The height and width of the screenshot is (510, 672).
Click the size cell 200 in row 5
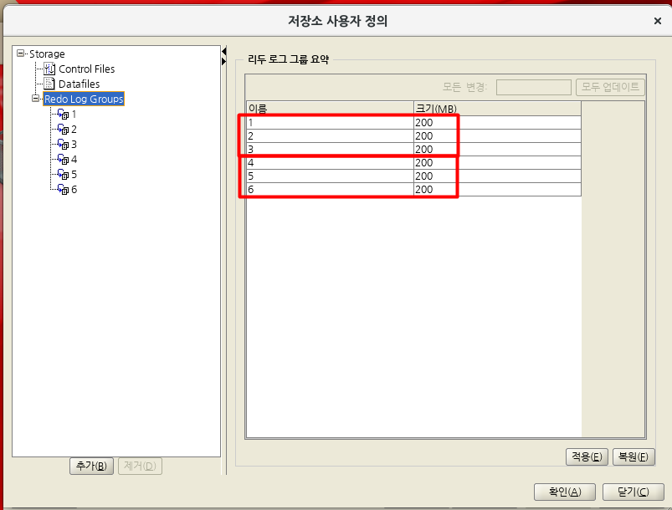pyautogui.click(x=497, y=176)
